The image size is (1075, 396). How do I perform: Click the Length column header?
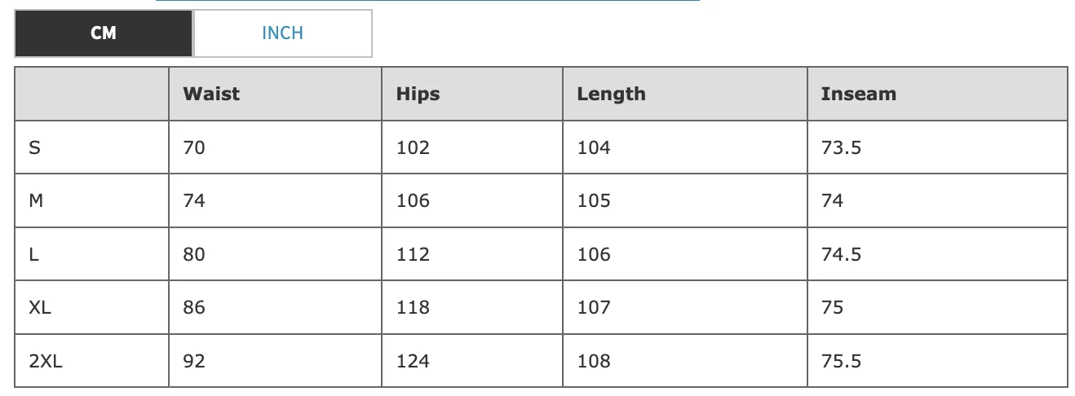tap(611, 94)
